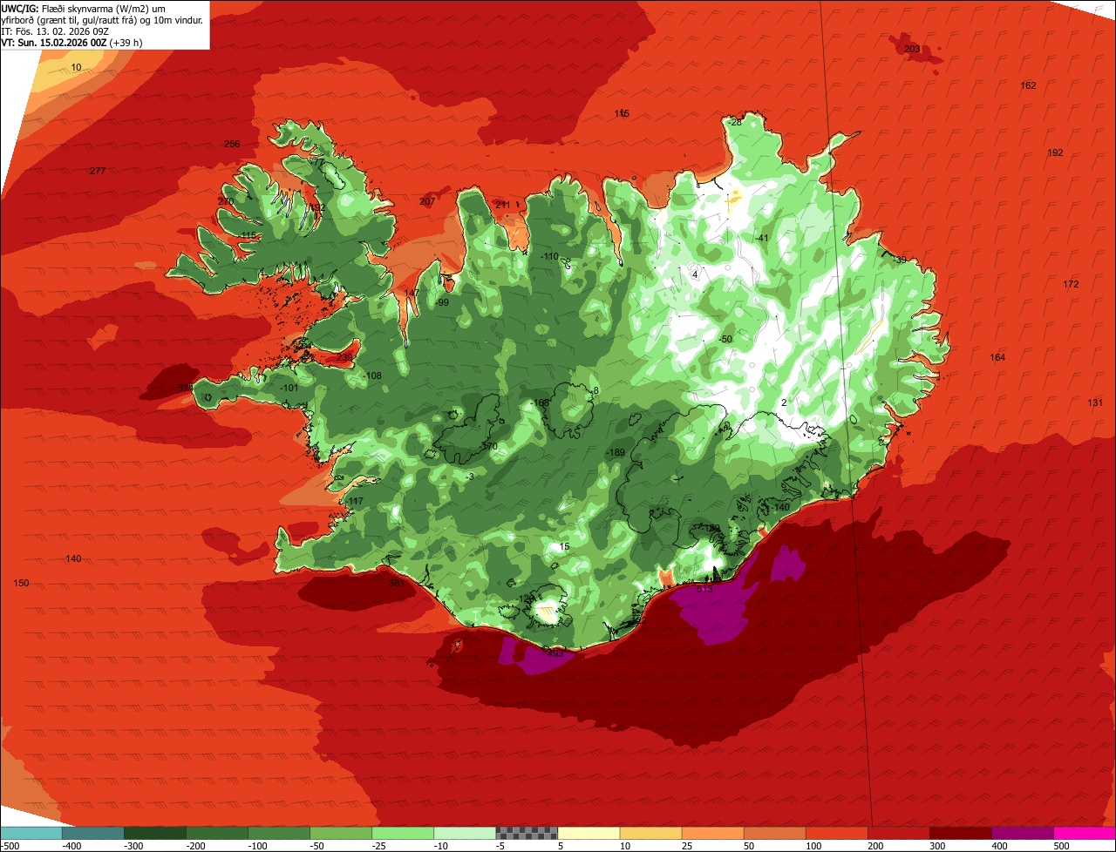Screen dimensions: 1116x852
Task: Select the dark maroon legend swatch from 300 to 400
Action: pos(961,833)
